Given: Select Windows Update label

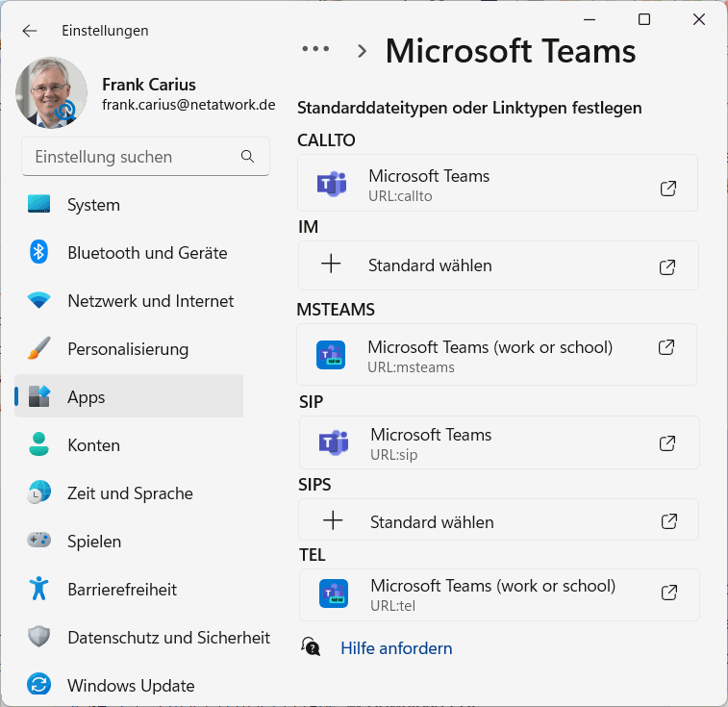Looking at the screenshot, I should pyautogui.click(x=131, y=686).
